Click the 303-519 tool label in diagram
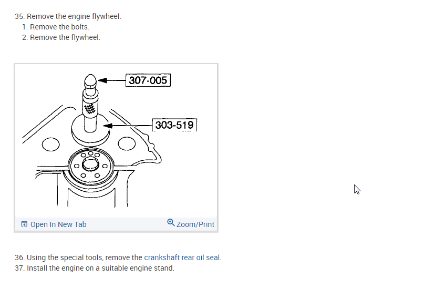445x299 pixels. pyautogui.click(x=174, y=125)
